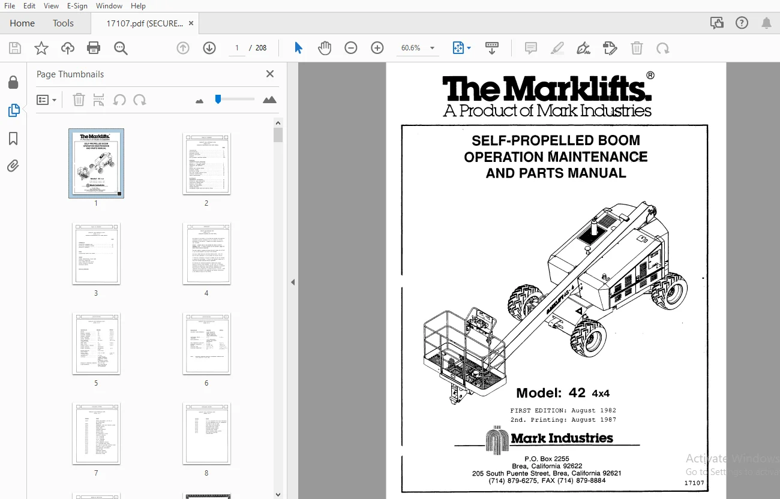This screenshot has height=499, width=780.
Task: Open the E-Sign menu
Action: click(x=77, y=5)
